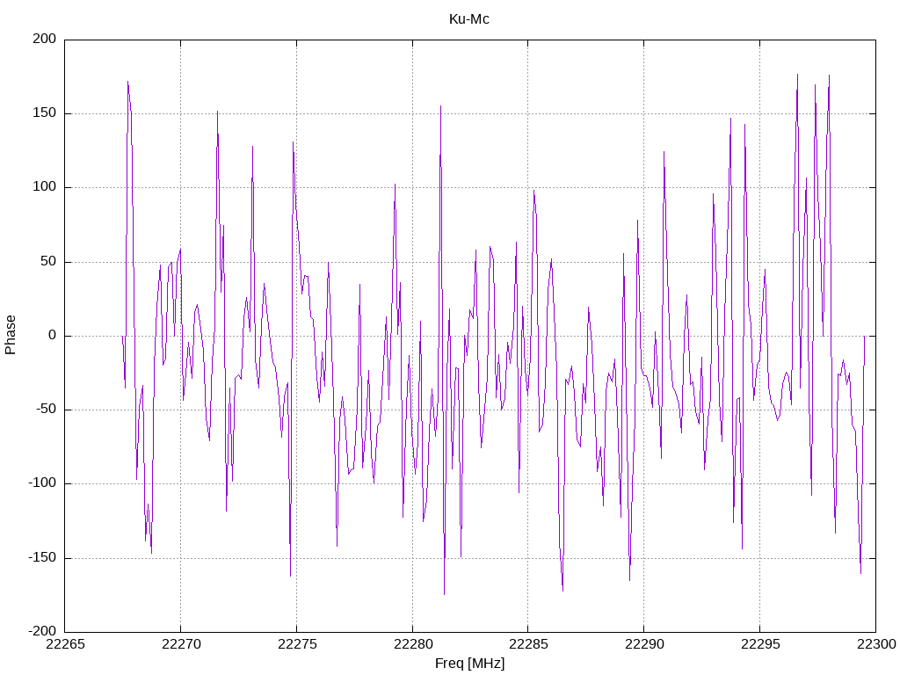Click the x-axis tick label "22280"
This screenshot has width=900, height=675.
pos(413,644)
